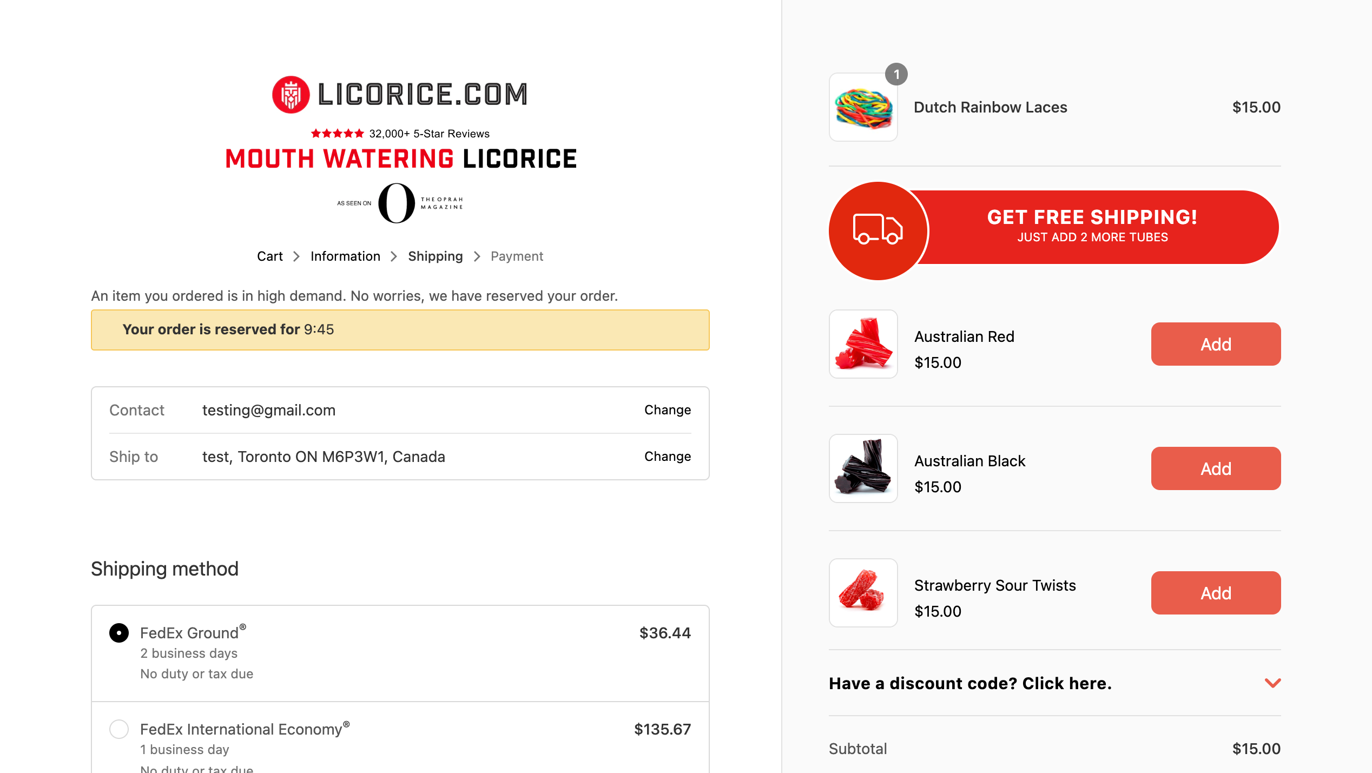Image resolution: width=1372 pixels, height=773 pixels.
Task: Click the '32,000+ 5-Star Reviews' text
Action: pyautogui.click(x=429, y=134)
